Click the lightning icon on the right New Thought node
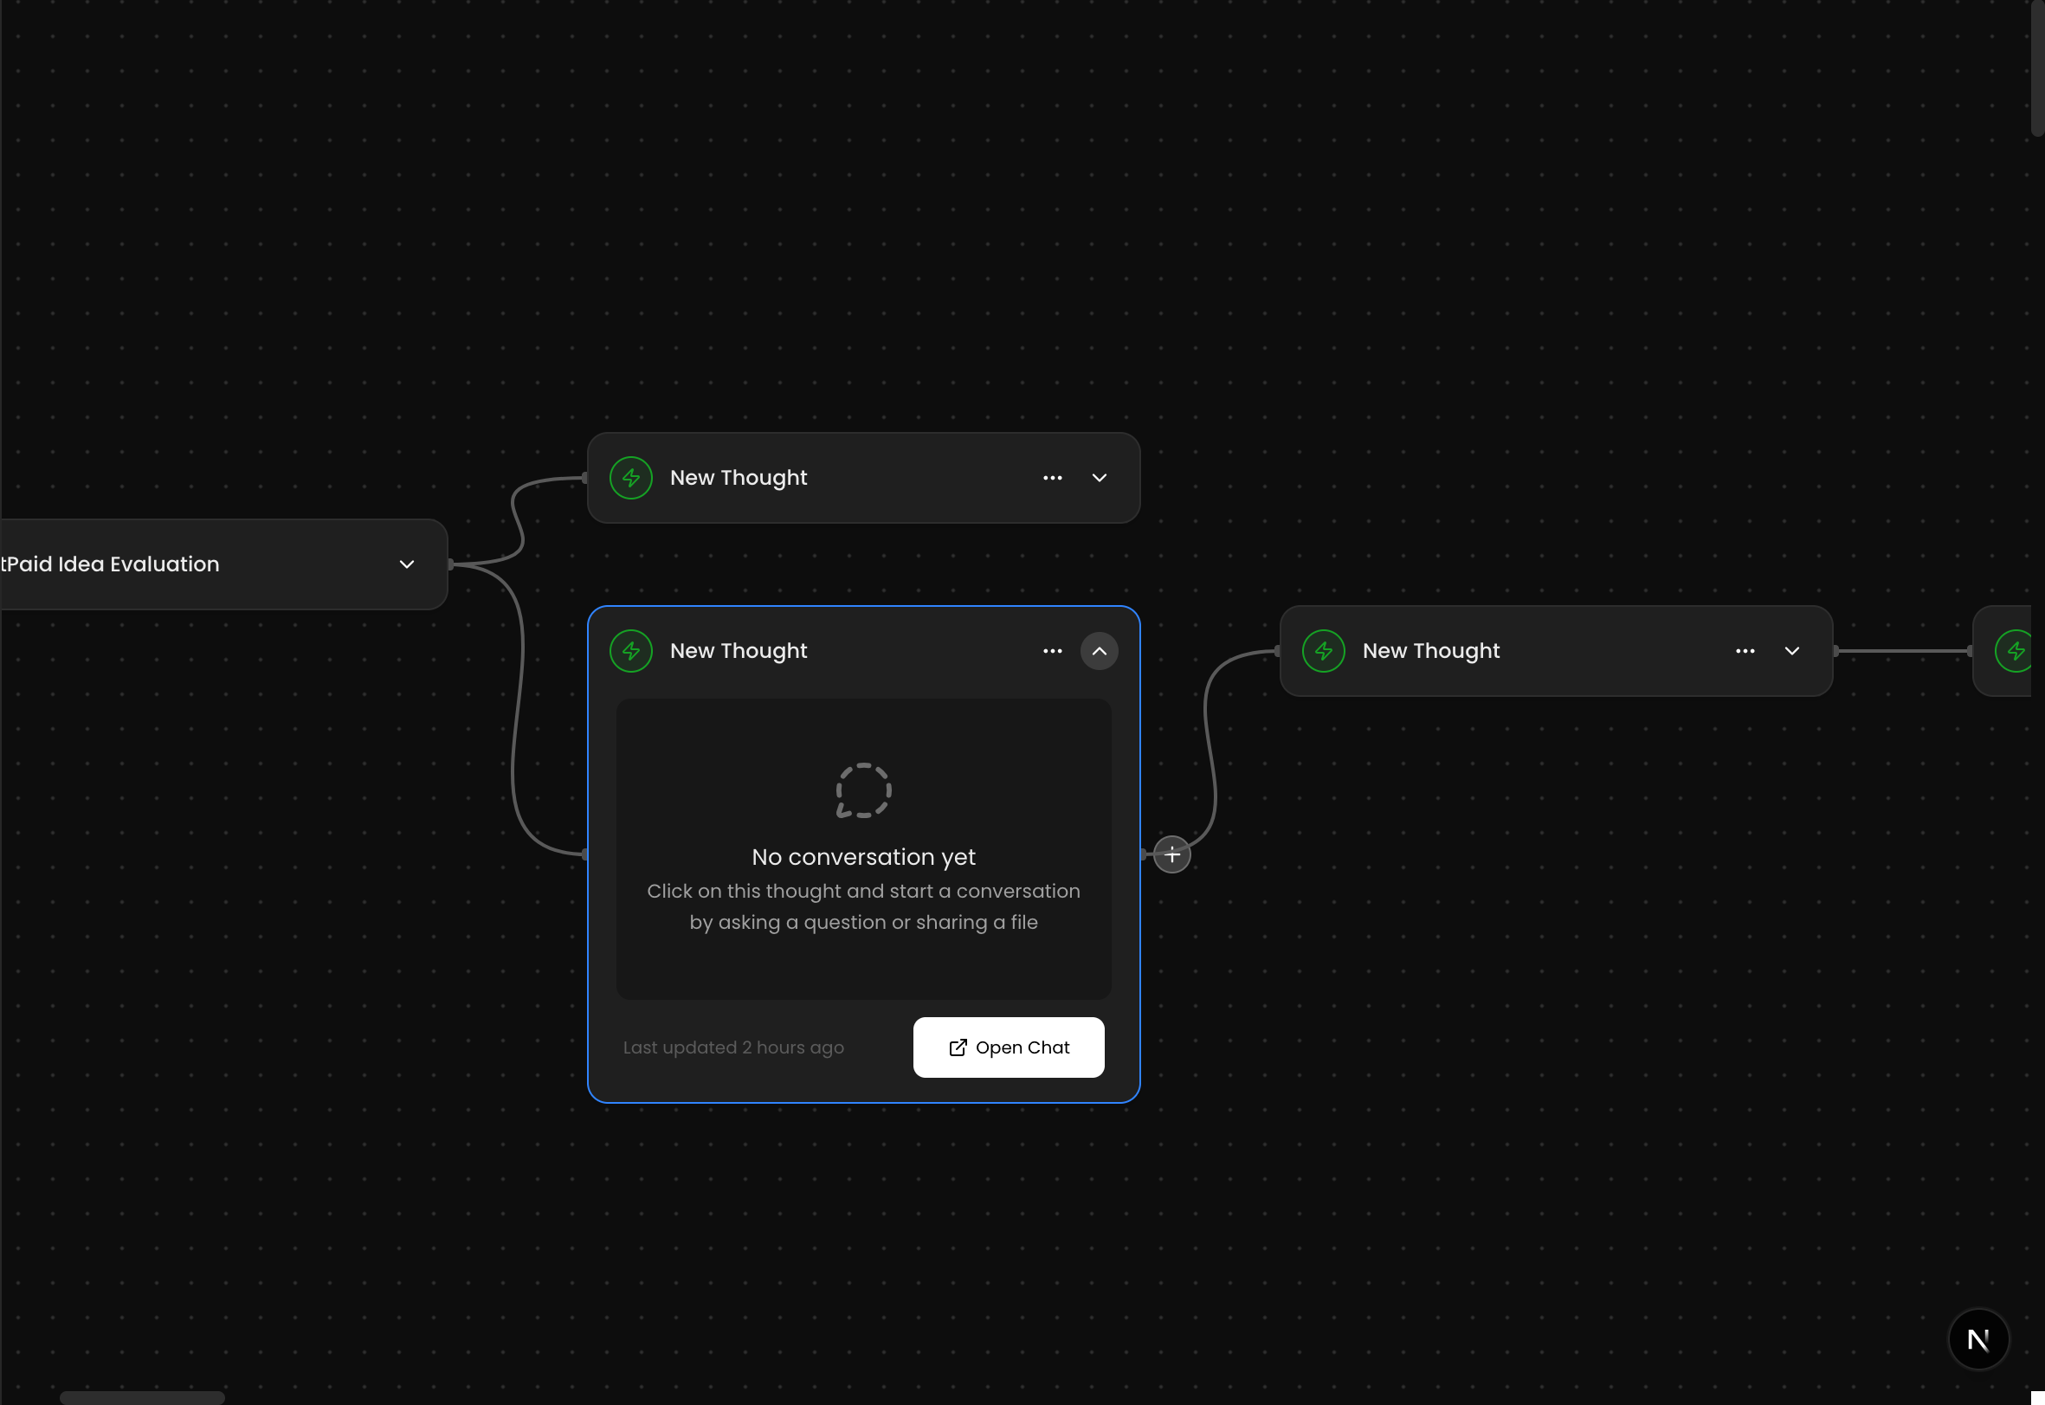Viewport: 2045px width, 1405px height. [1324, 651]
